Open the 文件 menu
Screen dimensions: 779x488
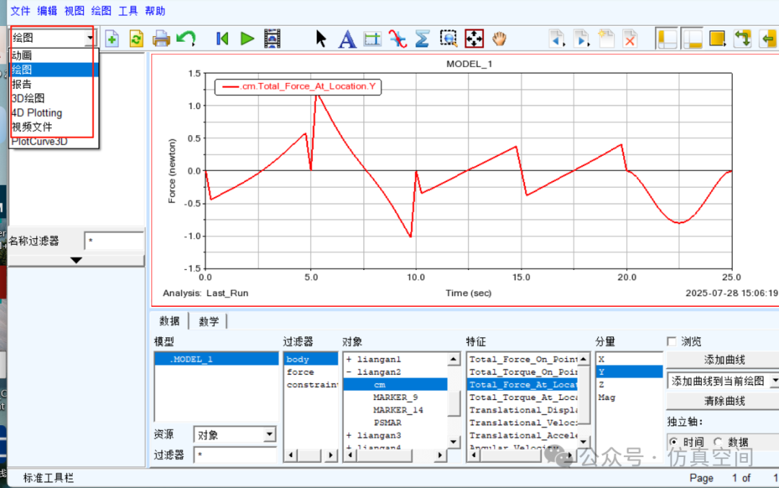tap(20, 10)
